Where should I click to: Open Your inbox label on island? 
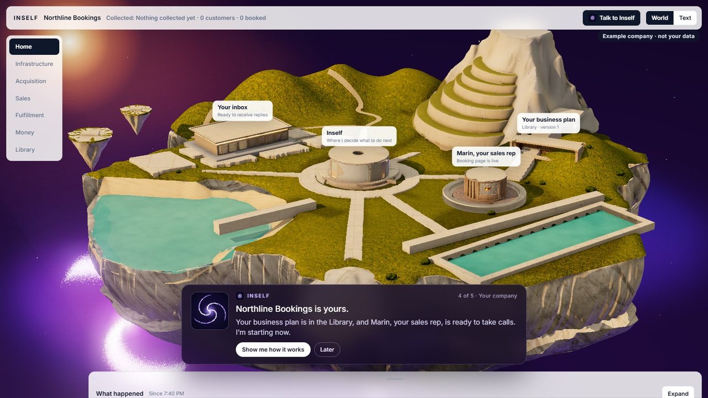pyautogui.click(x=242, y=111)
